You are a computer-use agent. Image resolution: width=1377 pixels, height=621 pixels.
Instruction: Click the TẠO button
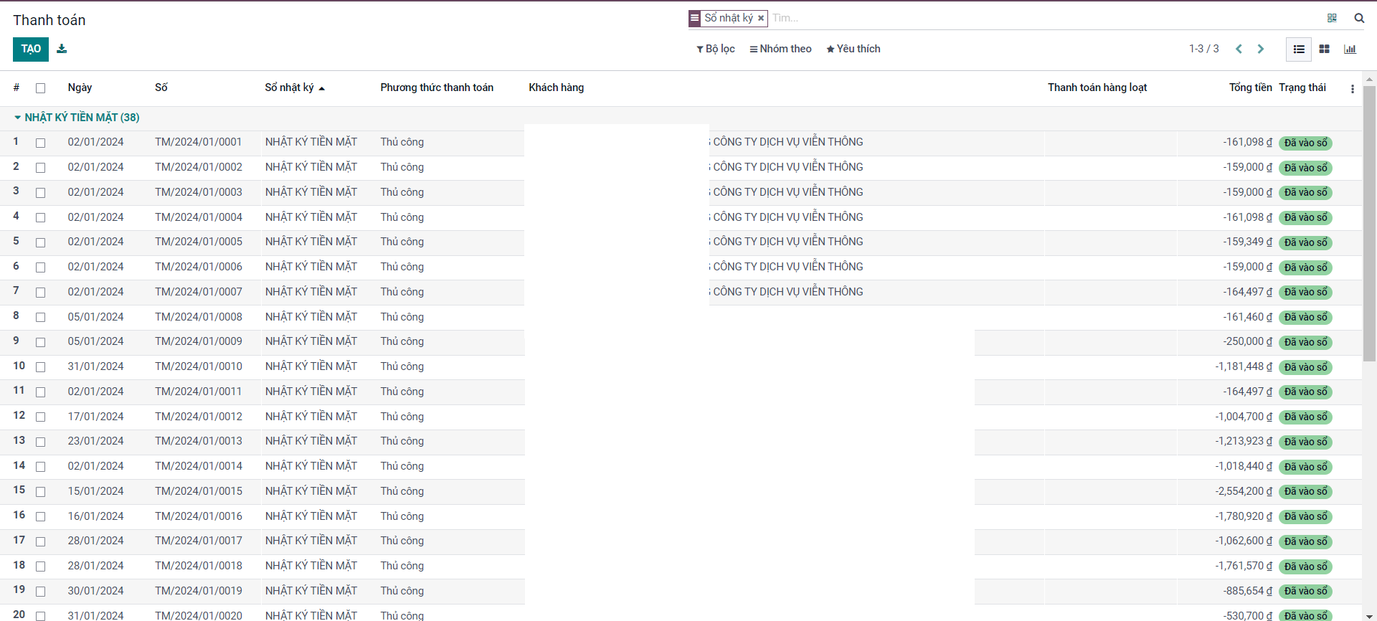click(31, 49)
